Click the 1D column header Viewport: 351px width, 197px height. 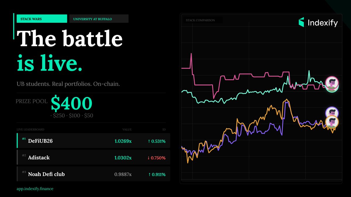click(x=164, y=129)
